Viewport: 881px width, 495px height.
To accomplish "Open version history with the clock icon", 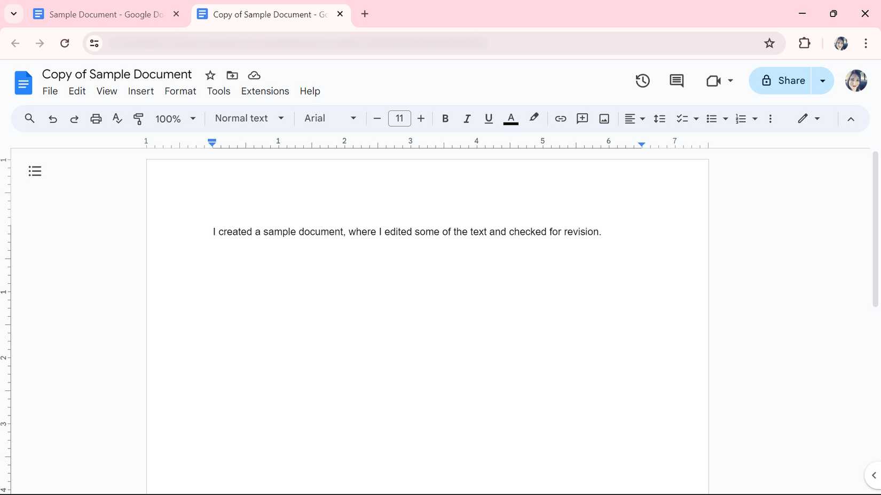I will point(642,81).
